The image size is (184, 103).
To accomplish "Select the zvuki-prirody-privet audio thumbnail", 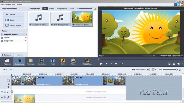I will pyautogui.click(x=61, y=19).
